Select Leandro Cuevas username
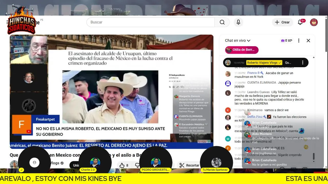Image resolution: width=328 pixels, height=184 pixels. pos(258,92)
